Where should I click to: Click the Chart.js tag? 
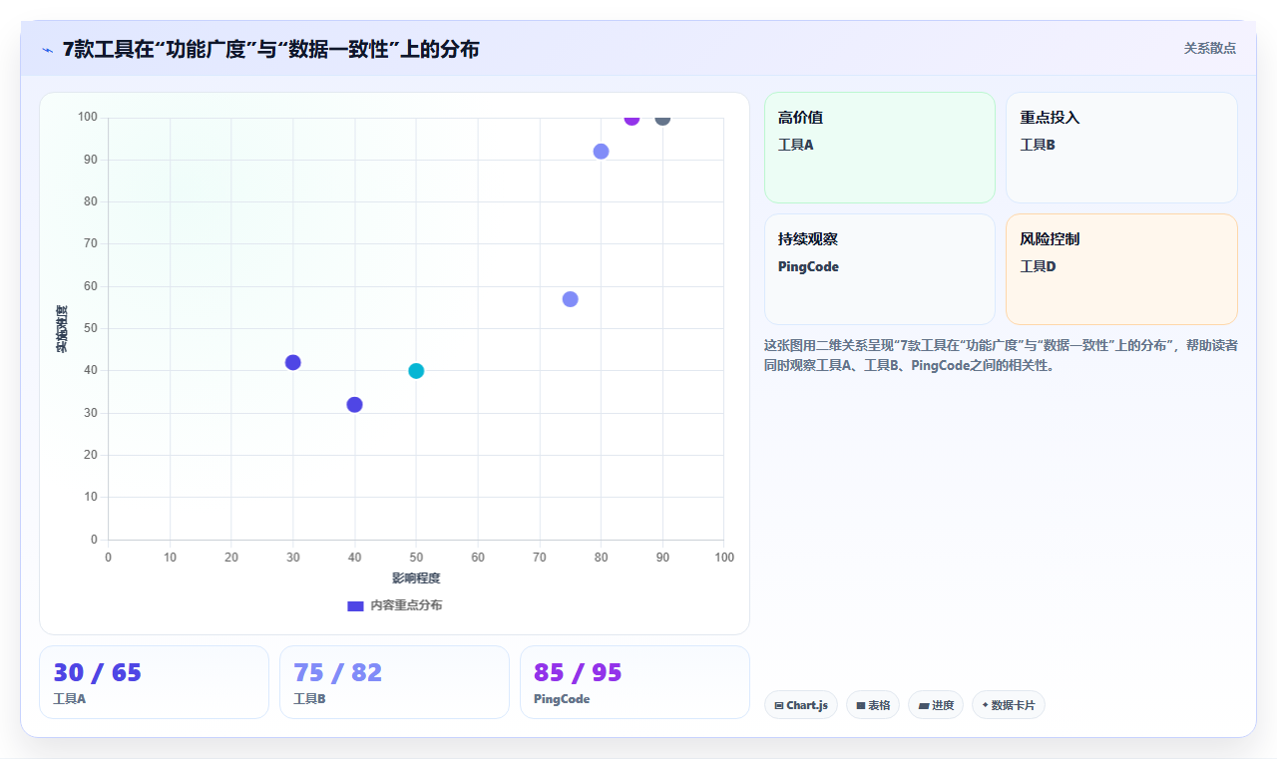tap(801, 705)
